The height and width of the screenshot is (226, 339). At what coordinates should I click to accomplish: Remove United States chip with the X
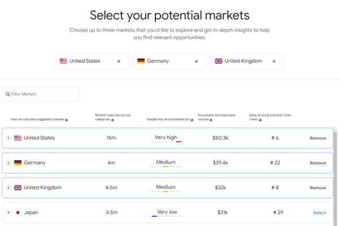[x=119, y=62]
